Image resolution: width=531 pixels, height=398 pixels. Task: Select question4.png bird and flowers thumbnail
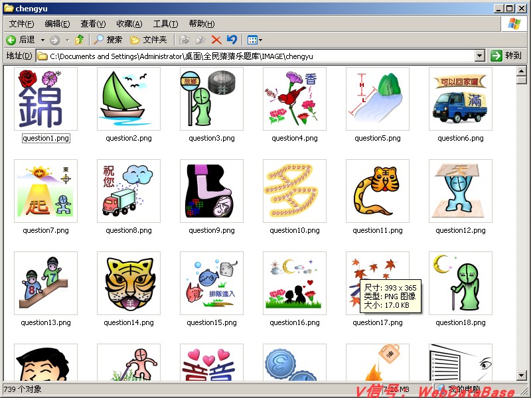(295, 98)
